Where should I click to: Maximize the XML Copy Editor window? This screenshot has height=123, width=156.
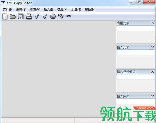(140, 2)
